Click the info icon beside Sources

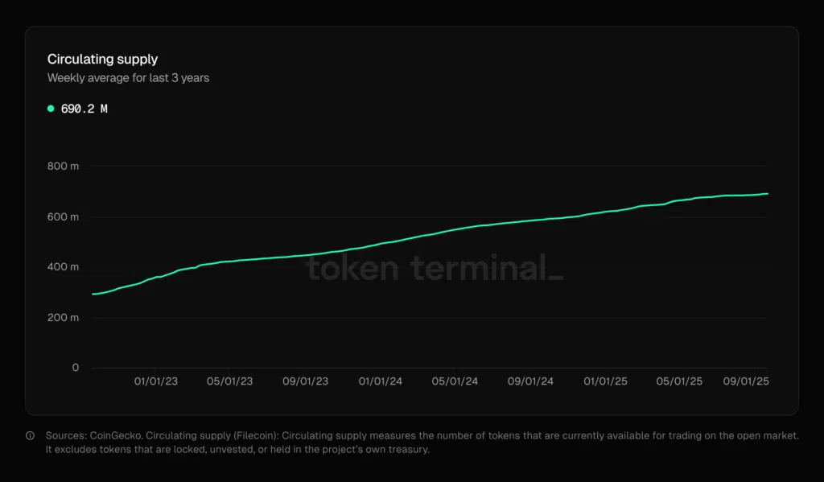click(31, 435)
